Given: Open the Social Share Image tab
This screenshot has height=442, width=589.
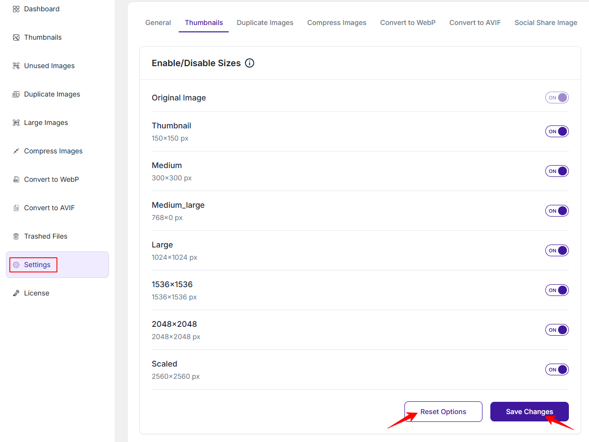Looking at the screenshot, I should coord(546,23).
